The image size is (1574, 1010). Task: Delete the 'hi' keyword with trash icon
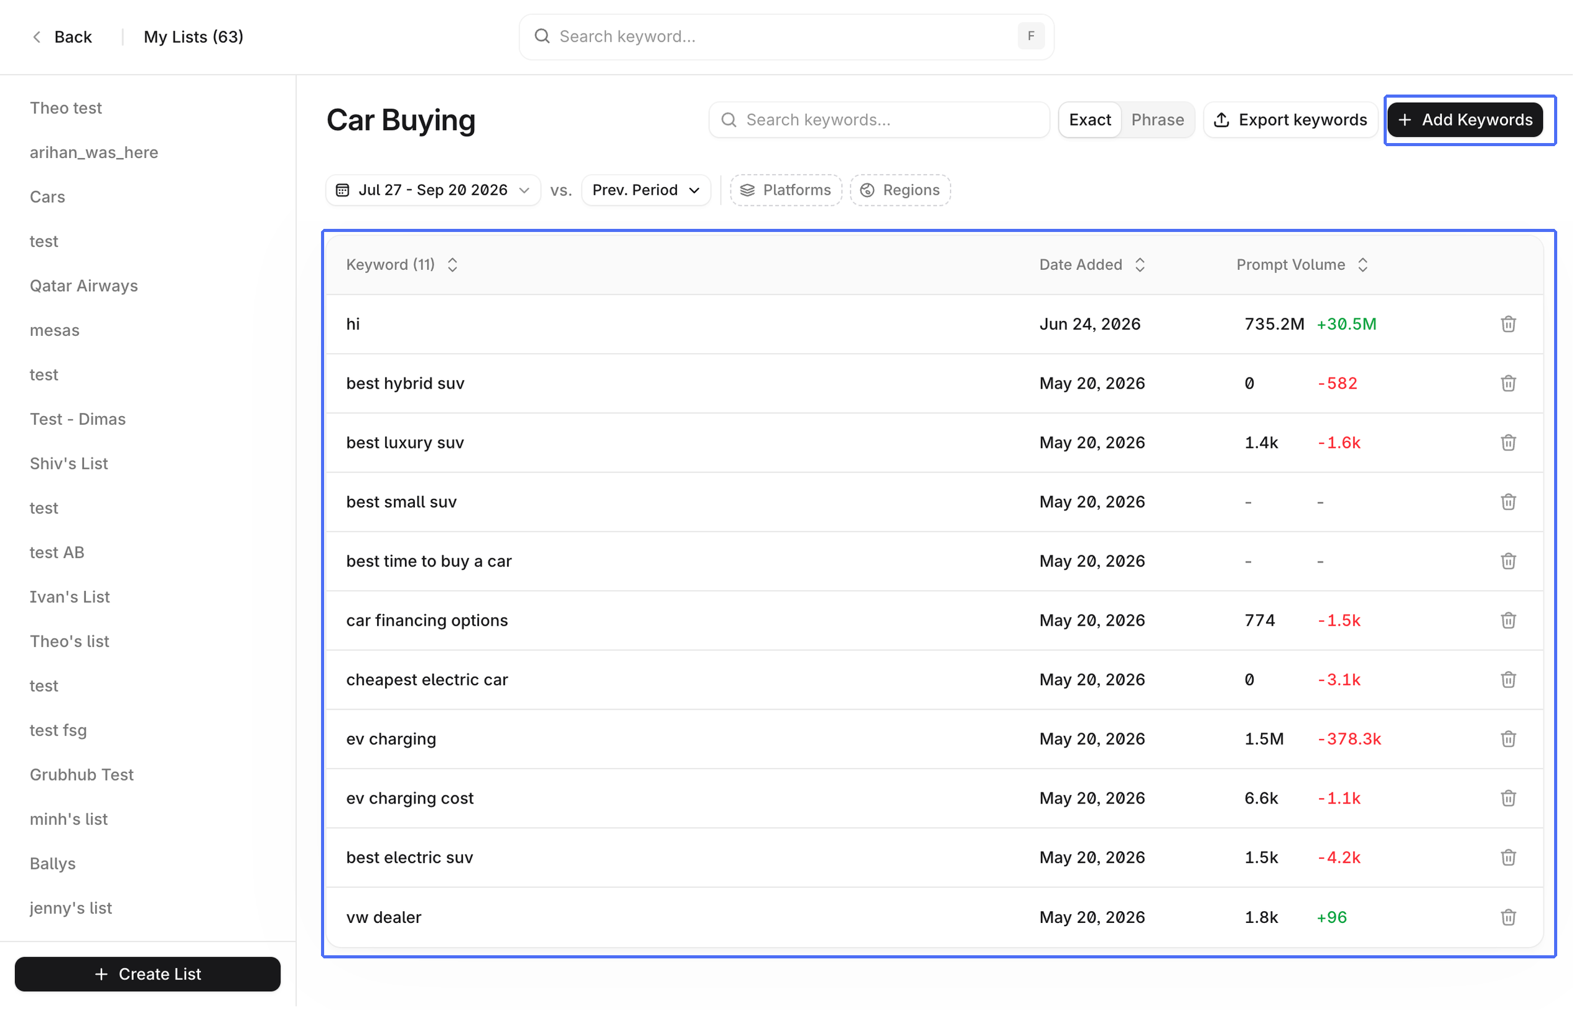click(x=1507, y=324)
